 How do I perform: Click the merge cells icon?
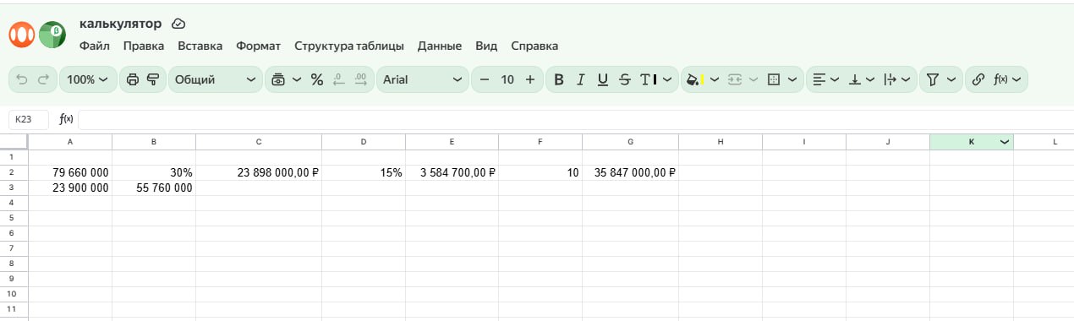[735, 79]
